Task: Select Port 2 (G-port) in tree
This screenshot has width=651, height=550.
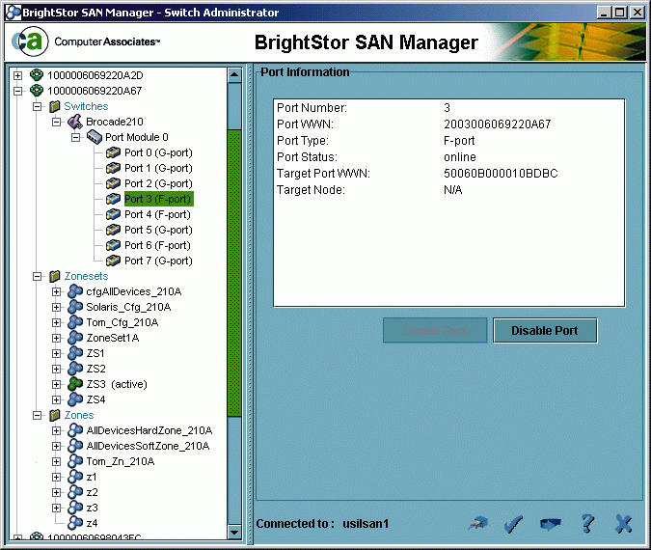Action: [x=158, y=183]
